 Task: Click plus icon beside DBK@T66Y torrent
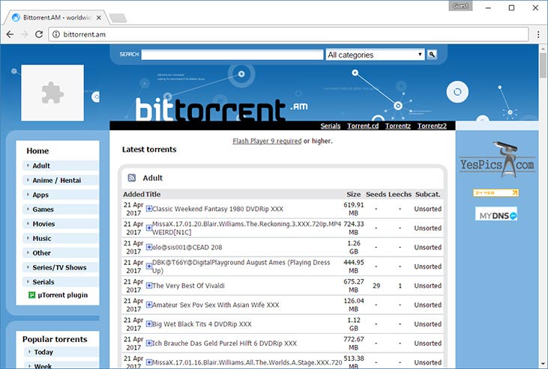149,266
